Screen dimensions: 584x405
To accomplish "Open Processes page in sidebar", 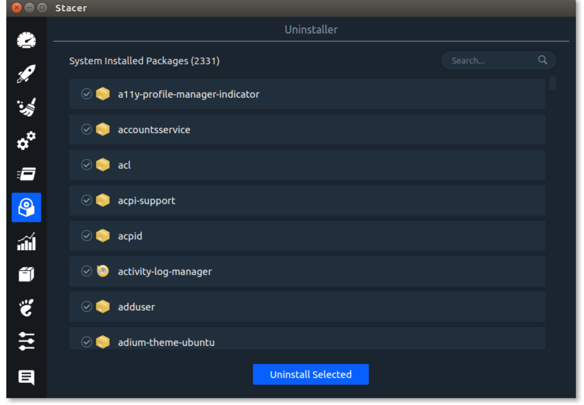I will (26, 174).
